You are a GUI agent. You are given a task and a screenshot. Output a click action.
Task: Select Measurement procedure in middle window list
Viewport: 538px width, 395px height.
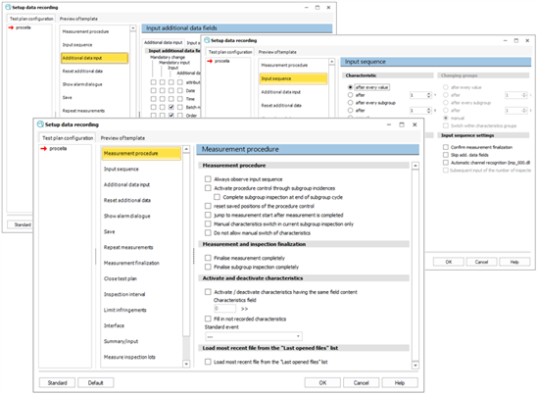(x=284, y=66)
